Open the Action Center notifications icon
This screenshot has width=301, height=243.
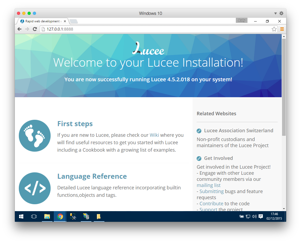tap(261, 217)
